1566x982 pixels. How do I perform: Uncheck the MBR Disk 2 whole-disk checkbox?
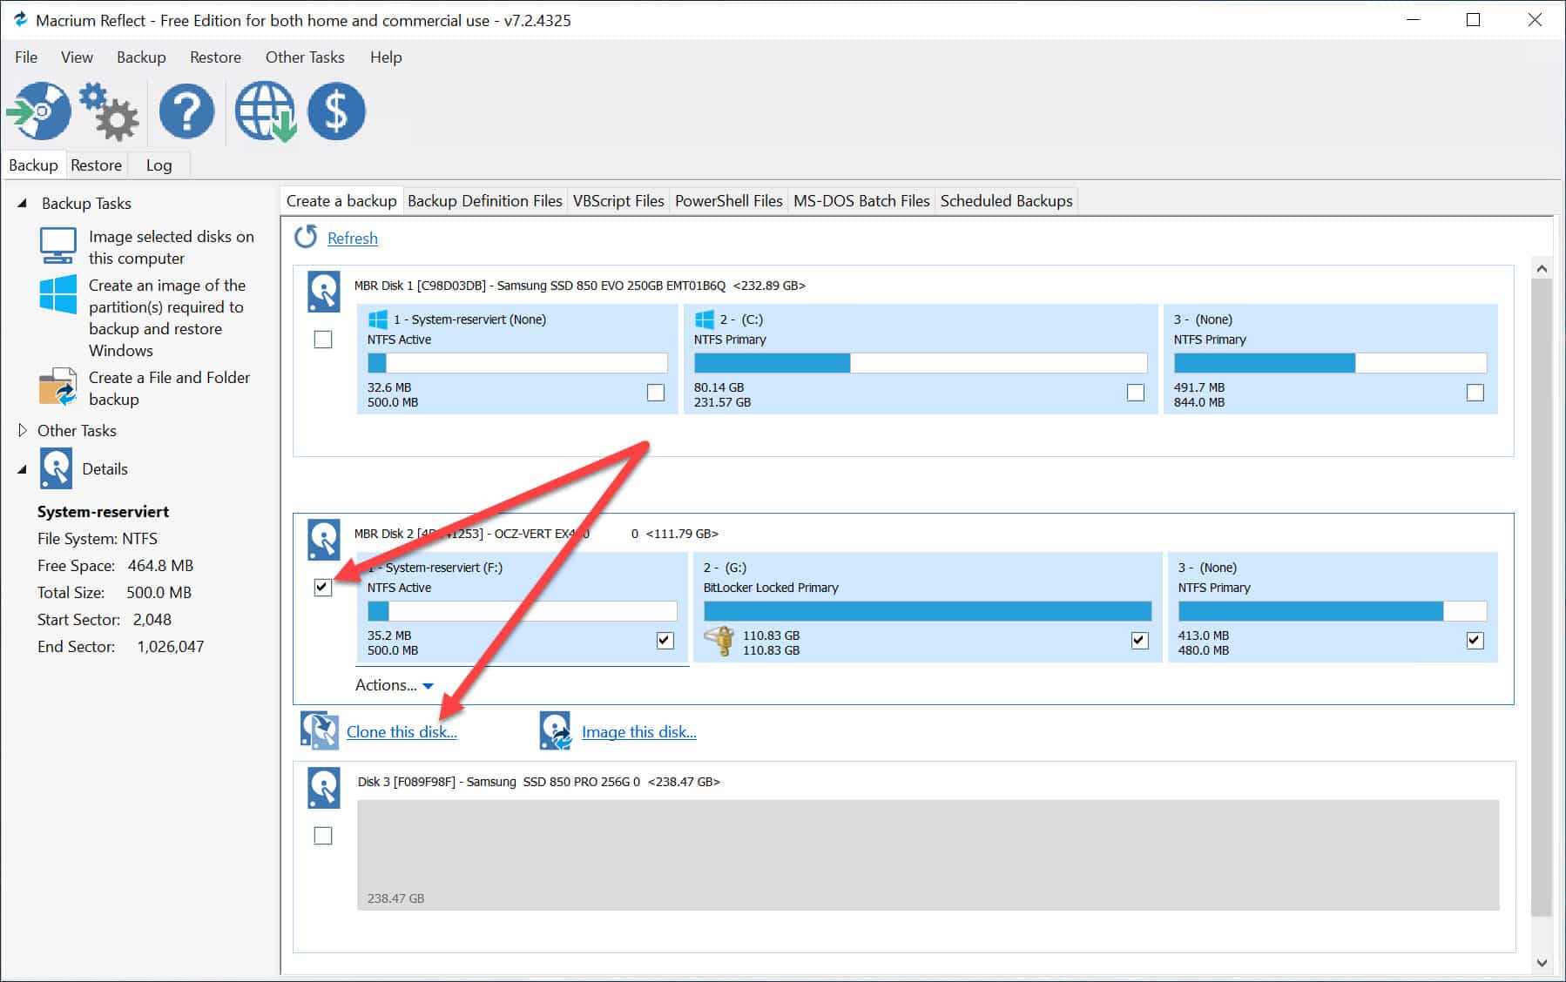tap(323, 588)
